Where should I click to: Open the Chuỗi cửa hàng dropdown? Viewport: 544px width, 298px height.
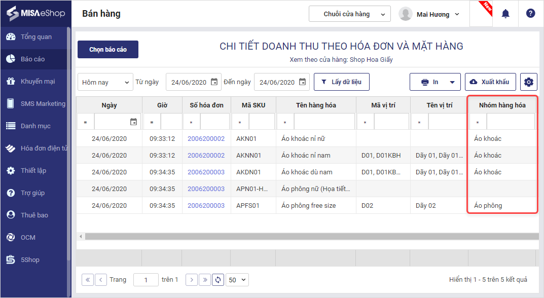[x=349, y=14]
